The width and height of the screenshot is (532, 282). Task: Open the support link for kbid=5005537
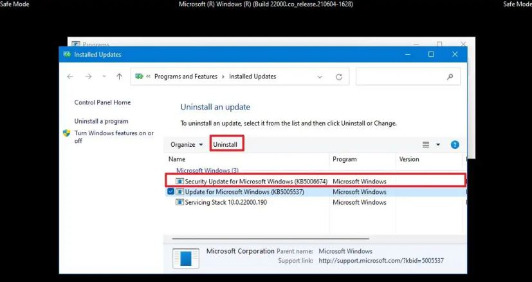point(381,261)
